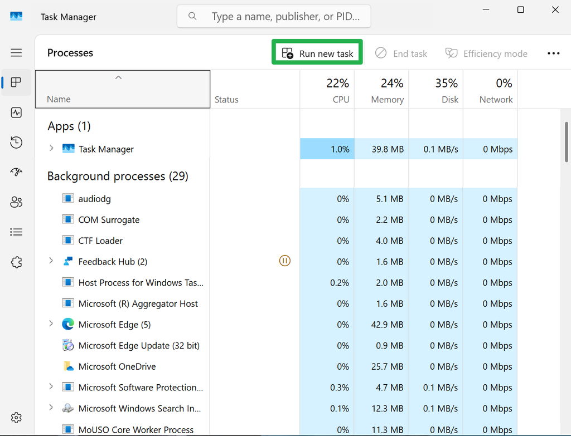Click the End task button
Image resolution: width=571 pixels, height=436 pixels.
click(x=401, y=53)
